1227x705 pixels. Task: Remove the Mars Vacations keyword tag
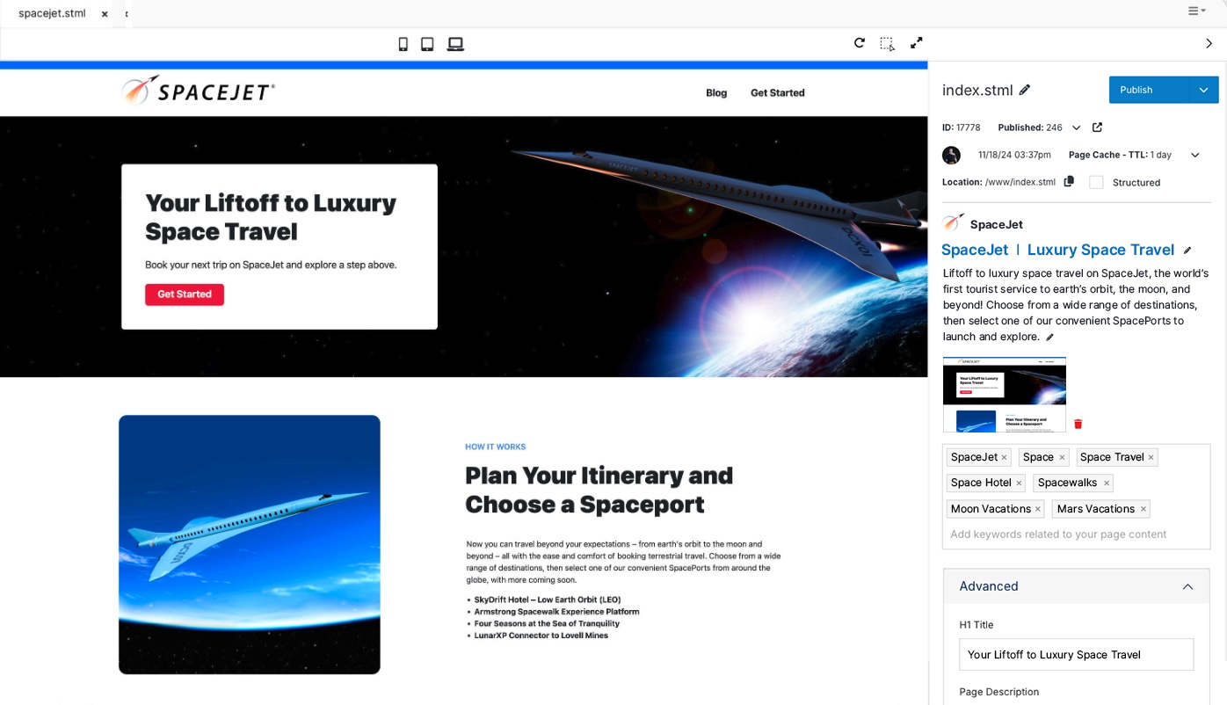(x=1143, y=509)
